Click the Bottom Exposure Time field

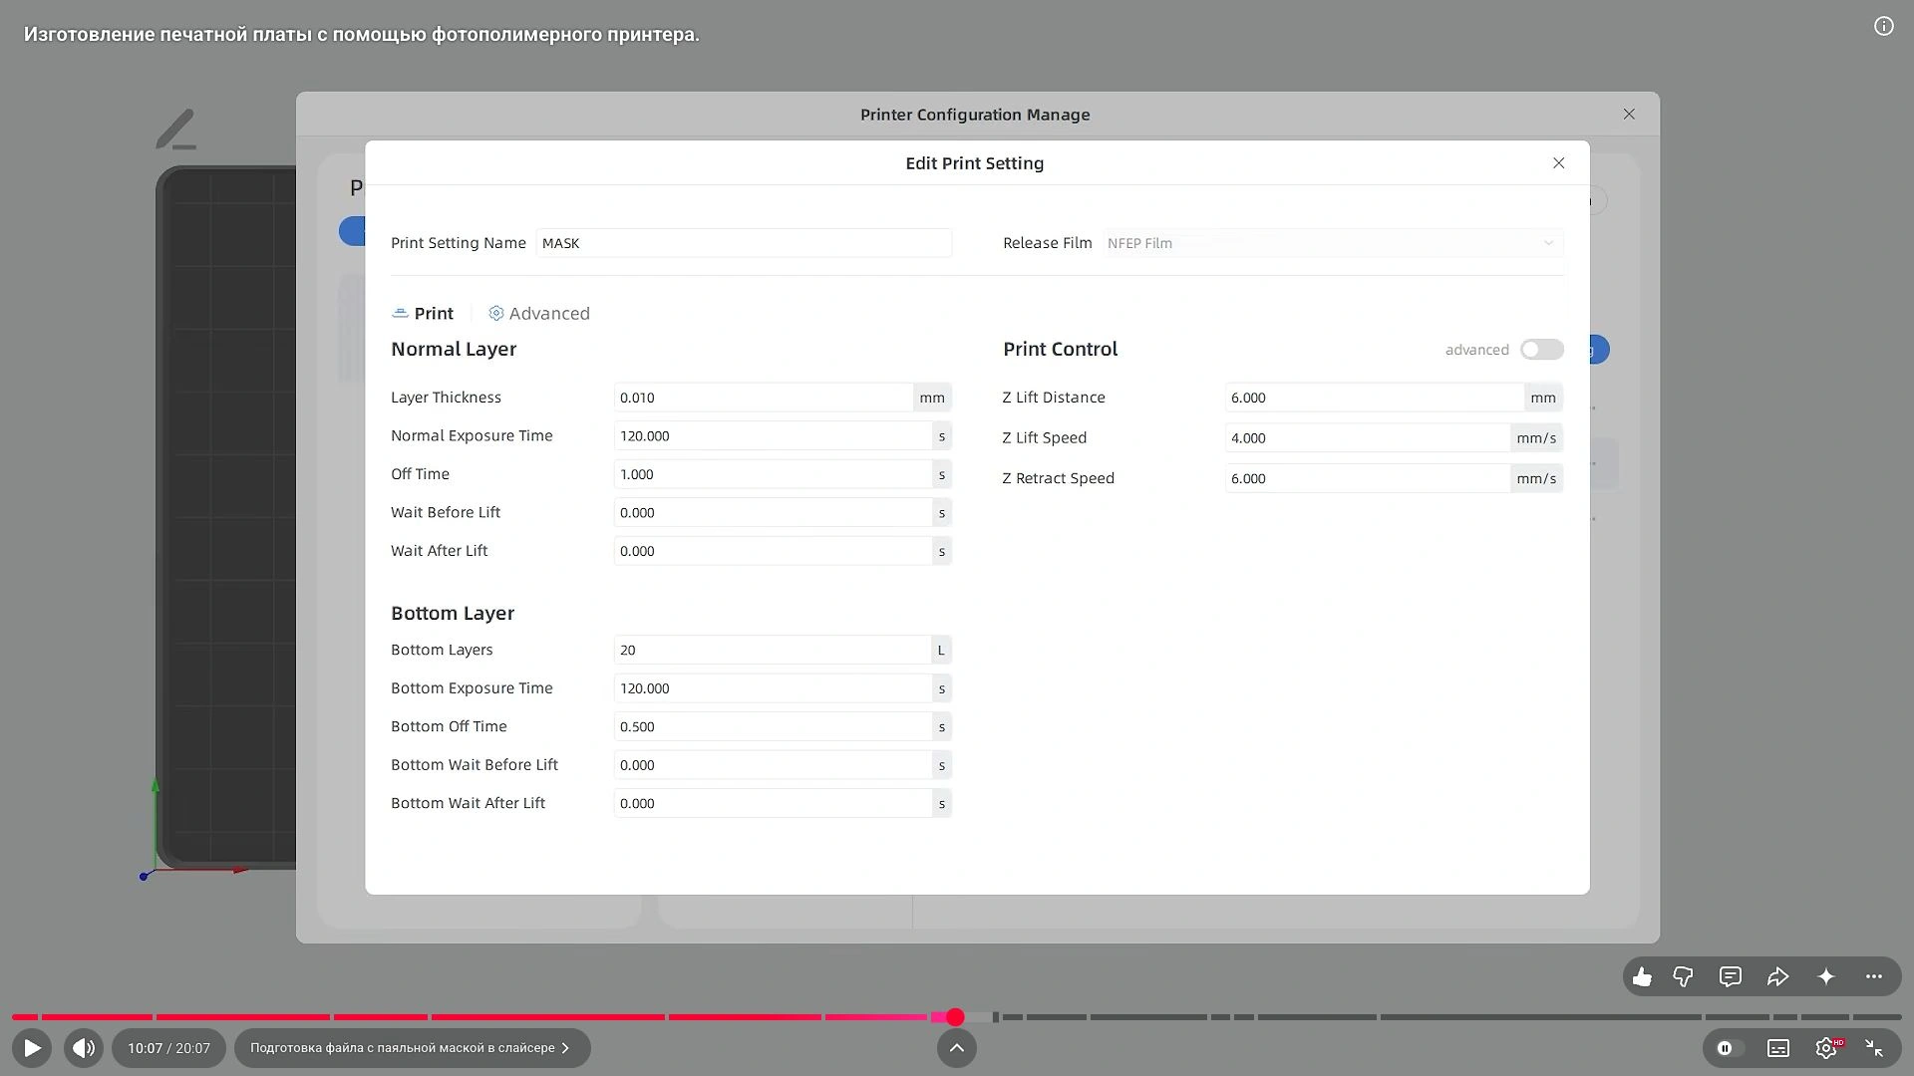(x=773, y=688)
